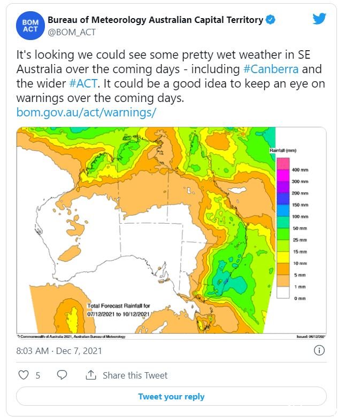Select Share this Tweet text
Screen dimensions: 345x417
[x=135, y=375]
